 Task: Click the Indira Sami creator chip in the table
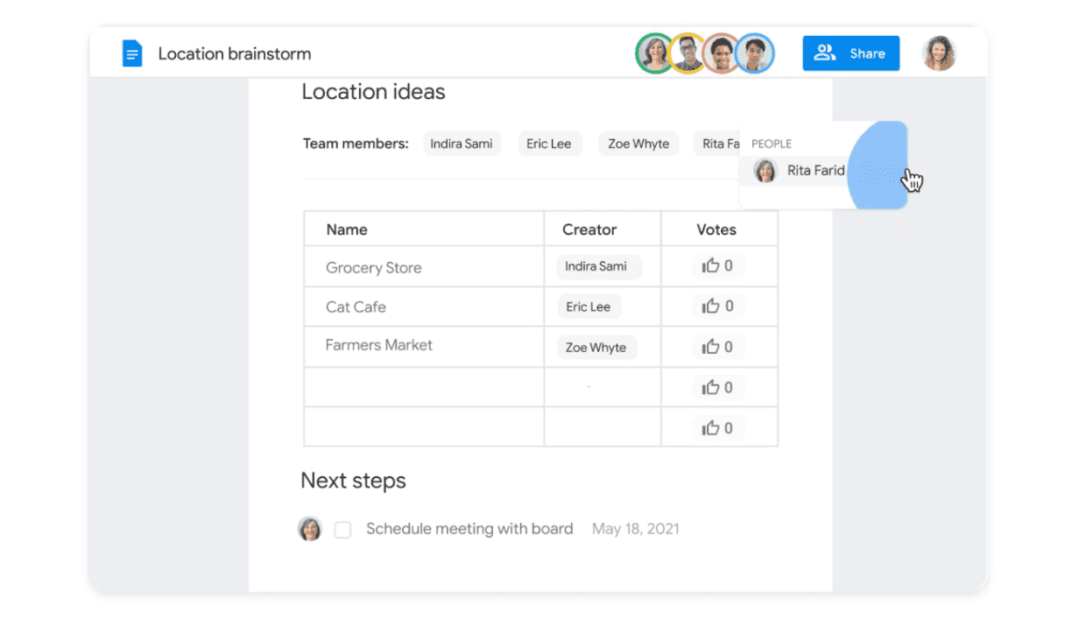597,265
